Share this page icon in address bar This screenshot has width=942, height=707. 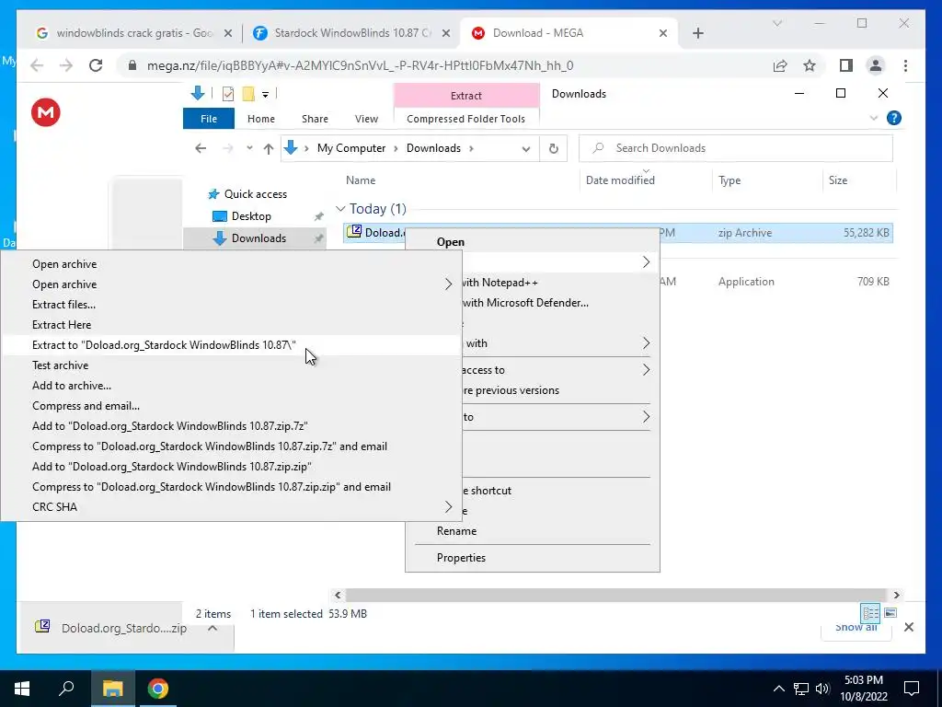(x=780, y=65)
